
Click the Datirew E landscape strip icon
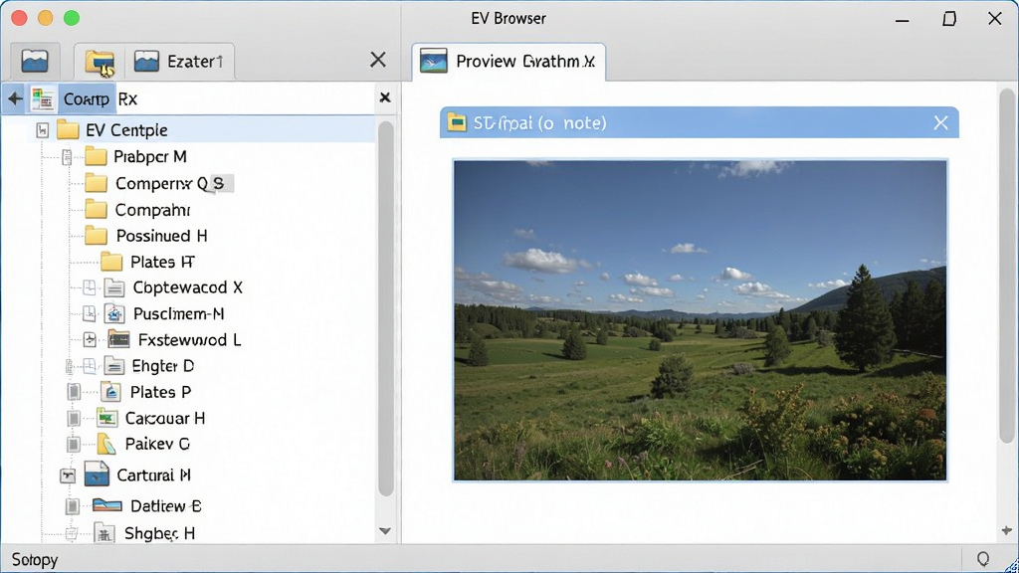point(107,505)
